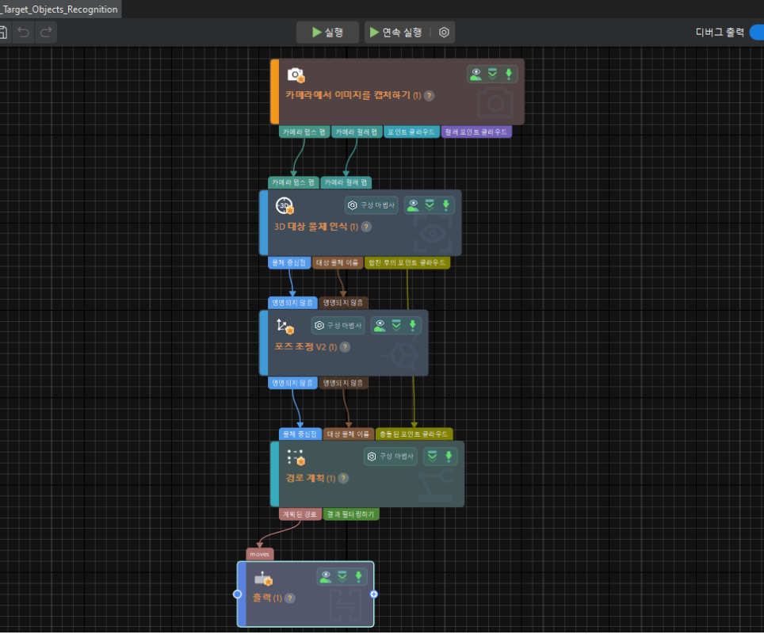This screenshot has width=764, height=642.
Task: Toggle the 디버그 출력 switch
Action: click(x=755, y=32)
